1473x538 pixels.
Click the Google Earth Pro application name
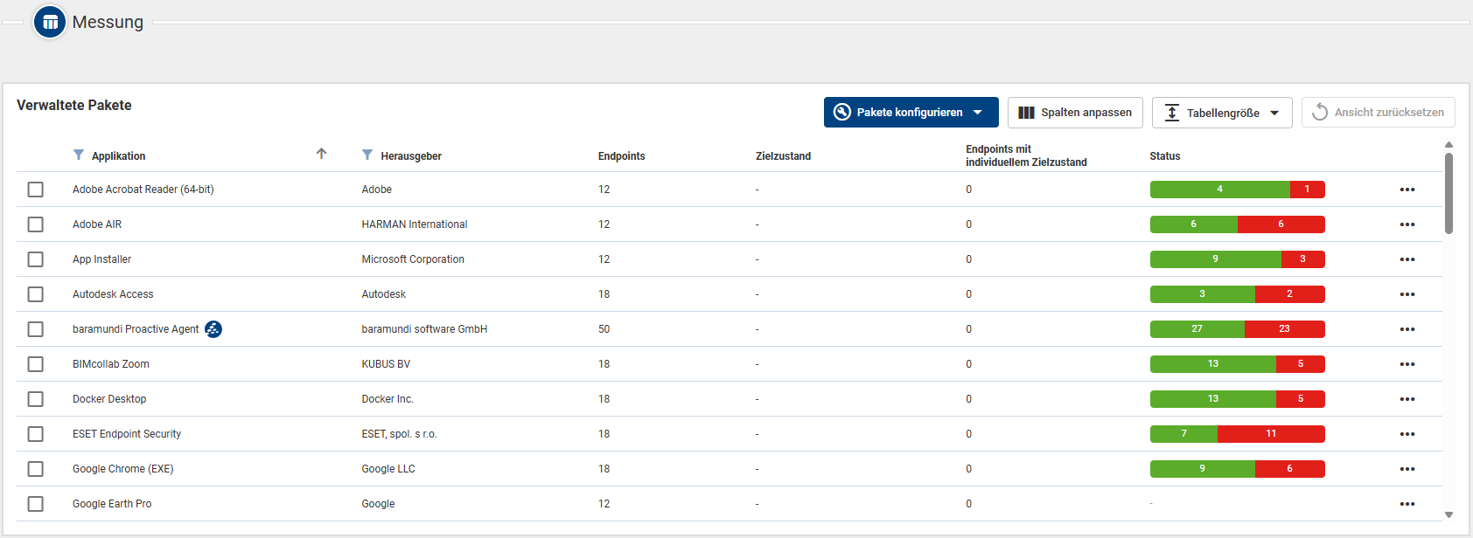[x=112, y=504]
